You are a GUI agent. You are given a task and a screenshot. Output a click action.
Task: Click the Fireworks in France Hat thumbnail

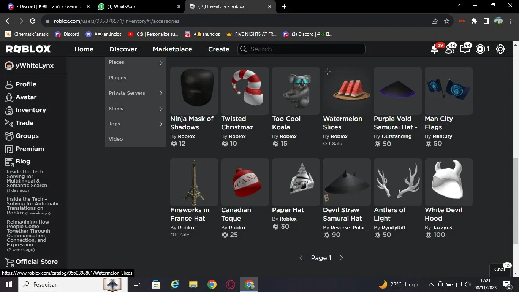(x=194, y=182)
